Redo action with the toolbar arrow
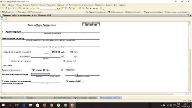This screenshot has height=108, width=192. [x=34, y=8]
